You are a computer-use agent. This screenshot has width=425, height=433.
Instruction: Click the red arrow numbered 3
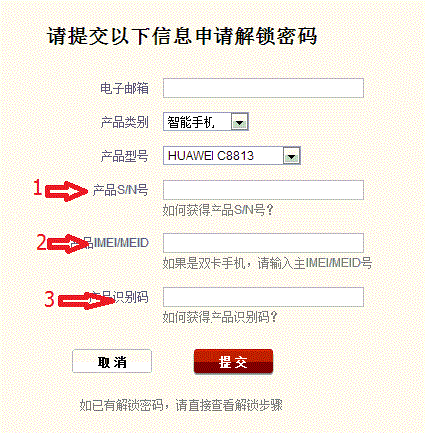tap(87, 301)
